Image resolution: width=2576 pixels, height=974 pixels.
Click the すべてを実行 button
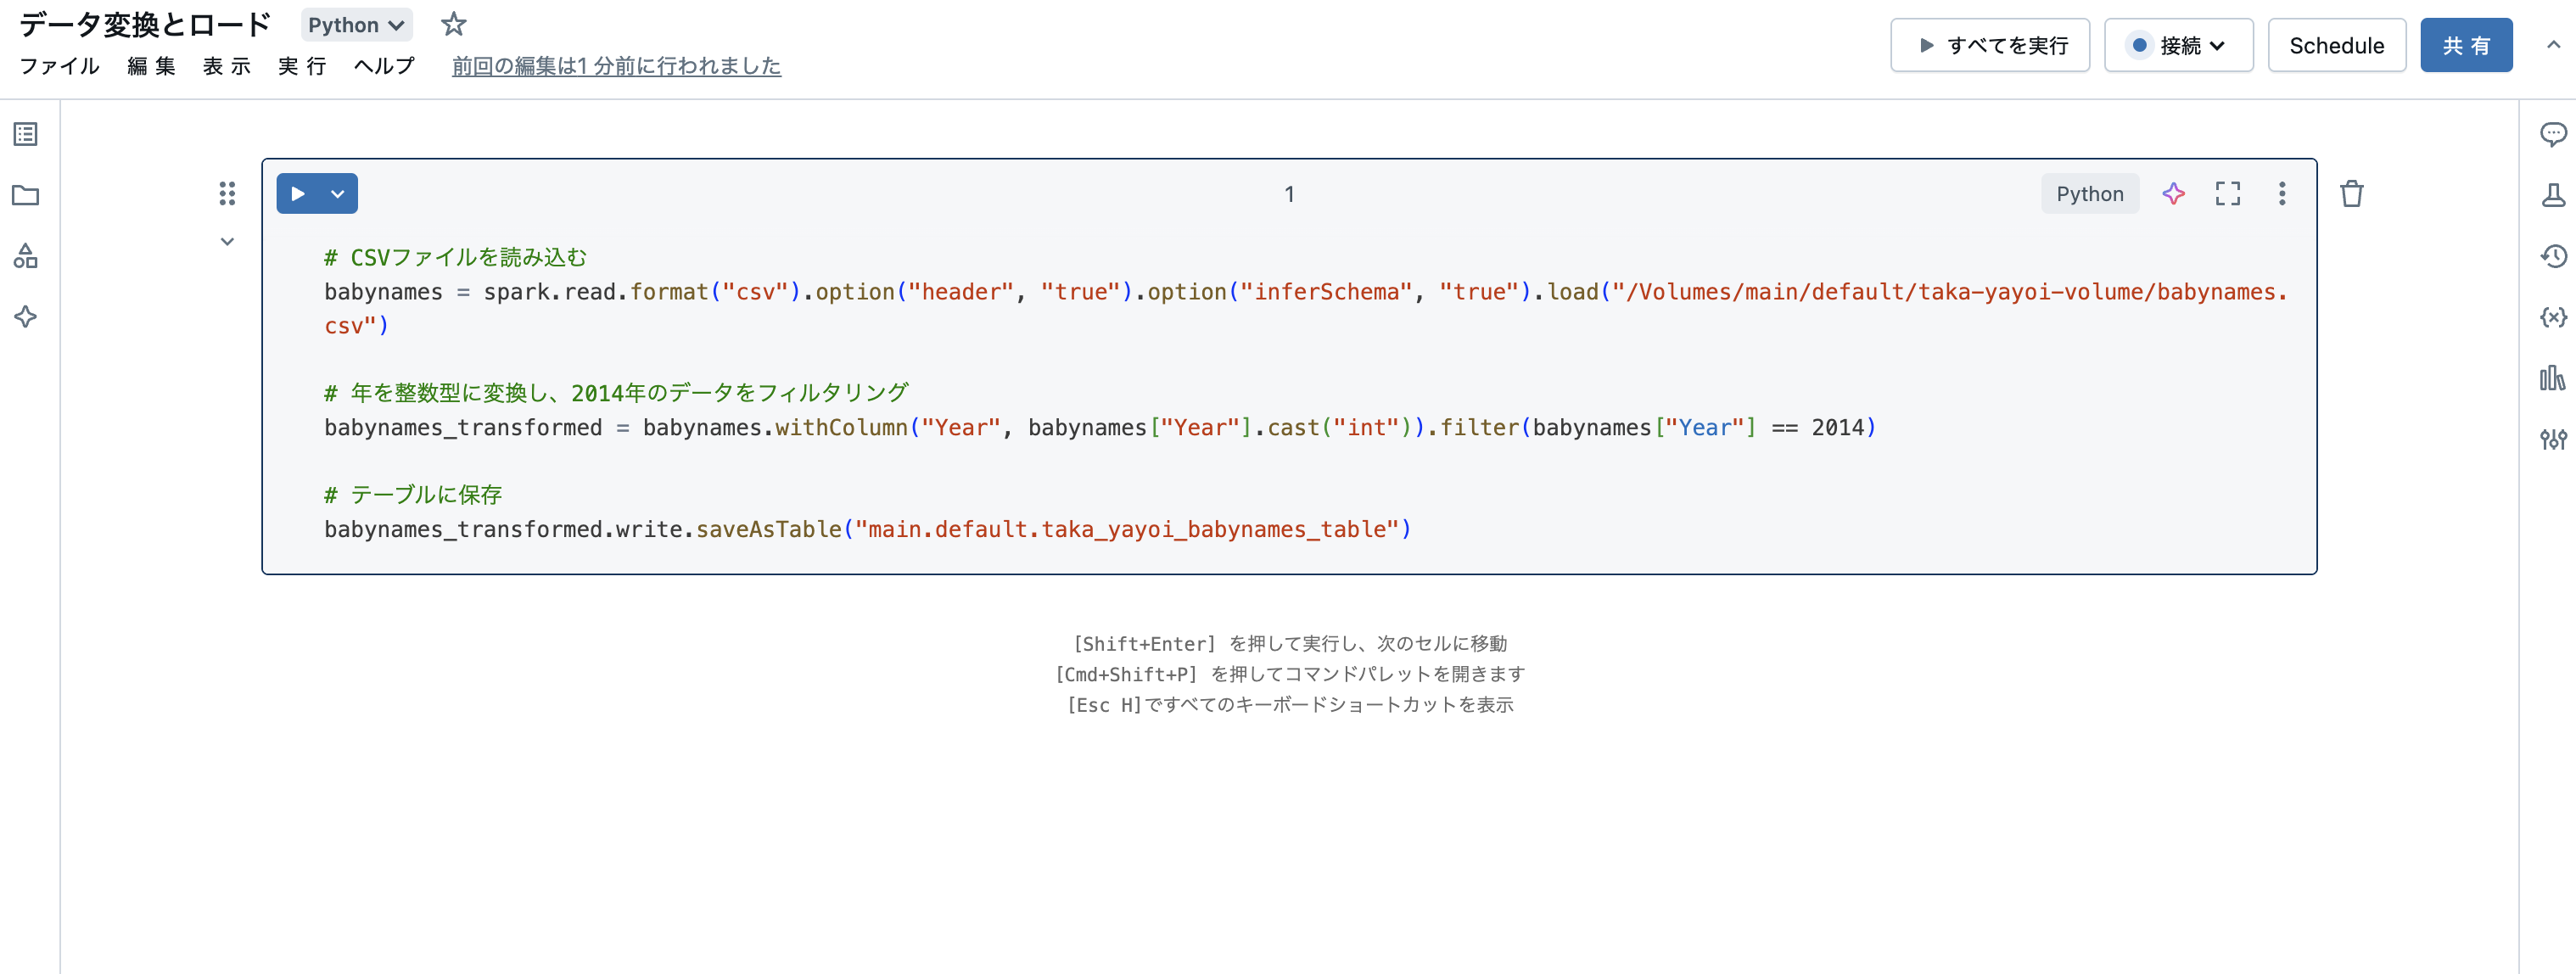(1989, 45)
